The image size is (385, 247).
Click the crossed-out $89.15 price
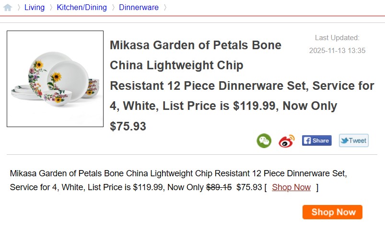(x=219, y=187)
